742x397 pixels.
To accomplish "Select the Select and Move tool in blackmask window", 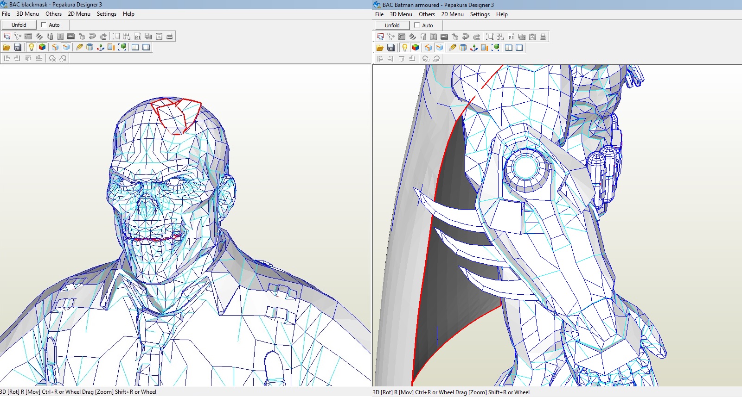I will [x=7, y=36].
